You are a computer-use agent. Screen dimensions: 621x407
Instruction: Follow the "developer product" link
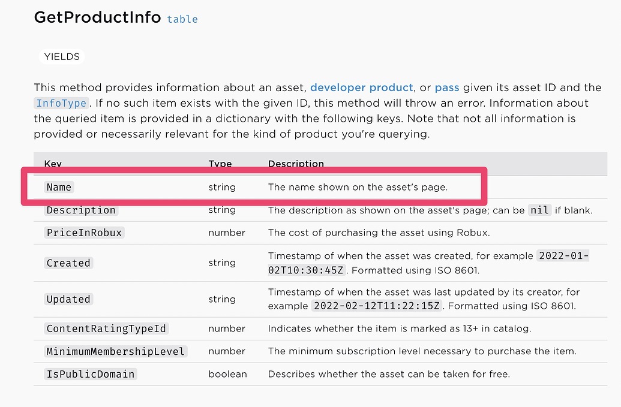coord(362,88)
